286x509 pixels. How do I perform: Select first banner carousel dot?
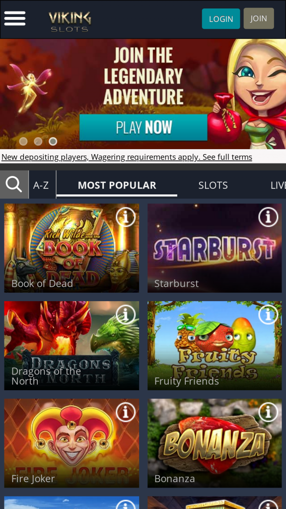tap(23, 141)
